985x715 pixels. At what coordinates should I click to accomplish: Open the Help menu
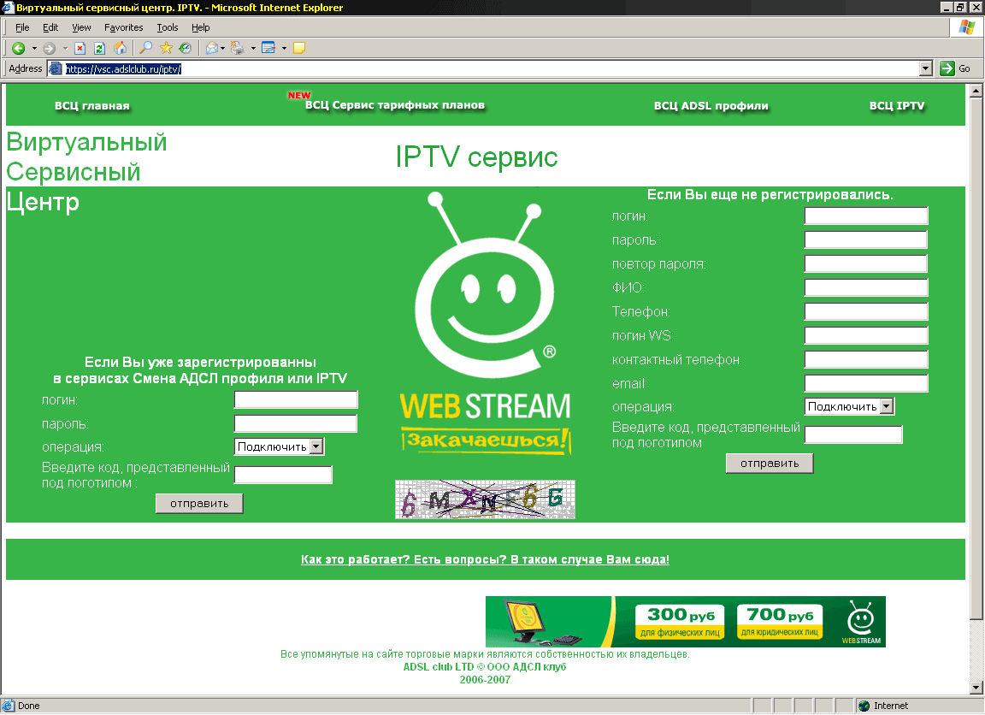pos(200,27)
